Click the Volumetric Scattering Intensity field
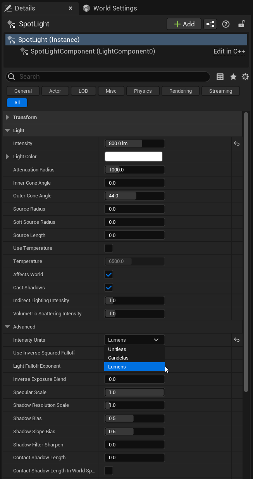The image size is (253, 479). (x=135, y=314)
